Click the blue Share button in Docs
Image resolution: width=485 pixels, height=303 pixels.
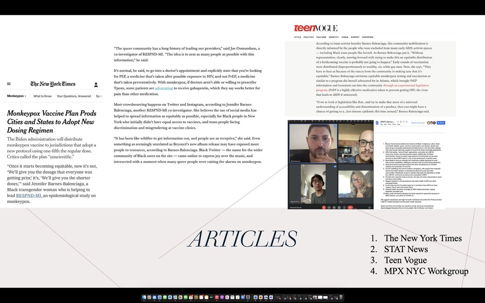pos(441,123)
